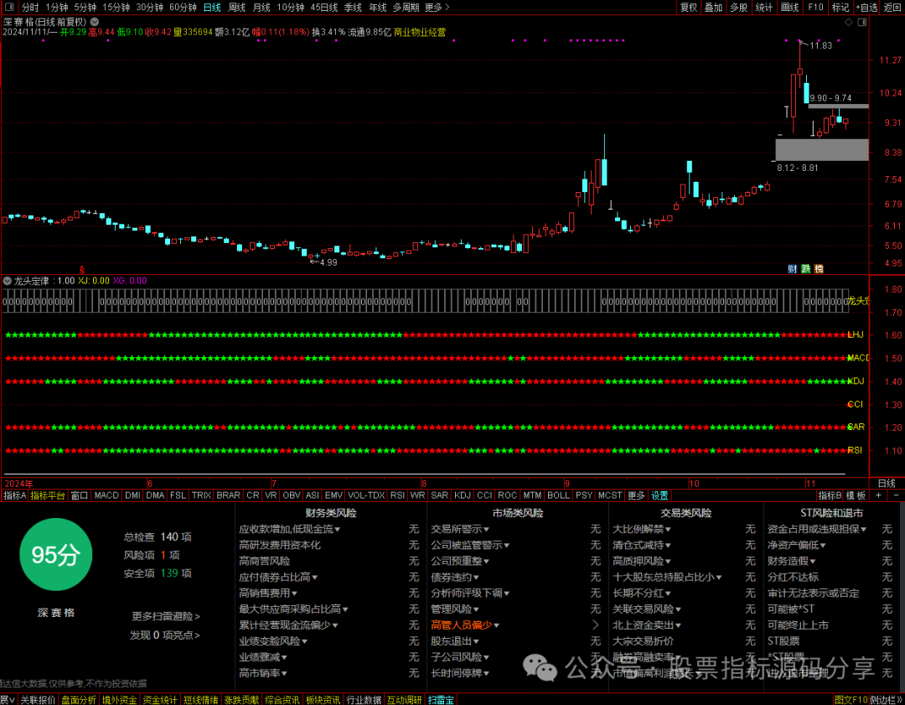Open 多周期 multi-period view

point(406,8)
